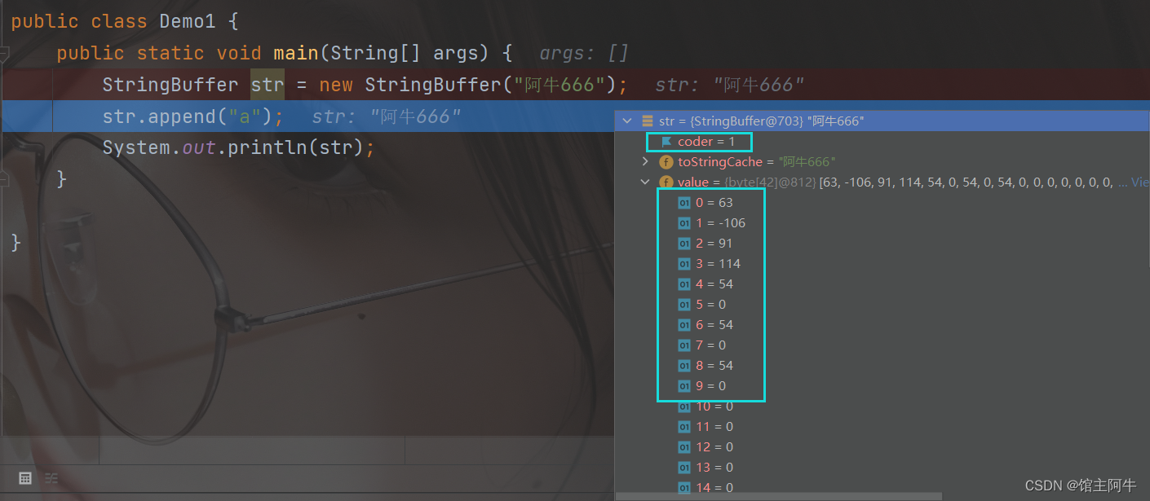1150x501 pixels.
Task: Collapse the value byte array node
Action: (x=645, y=182)
